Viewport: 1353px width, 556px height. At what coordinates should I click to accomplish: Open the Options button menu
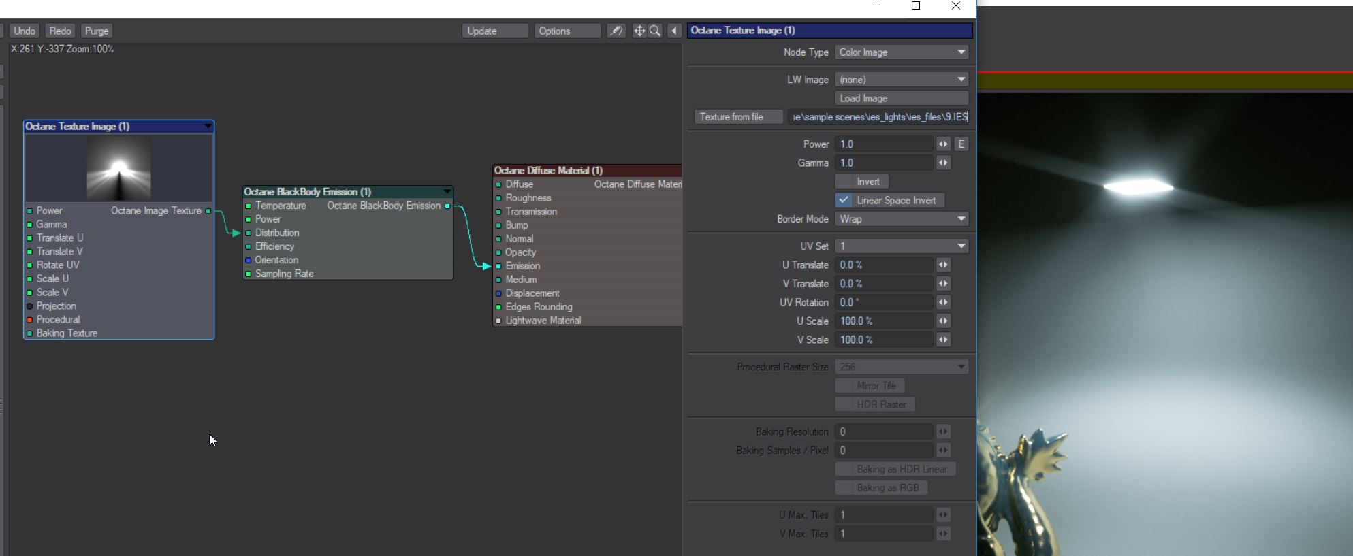point(567,31)
